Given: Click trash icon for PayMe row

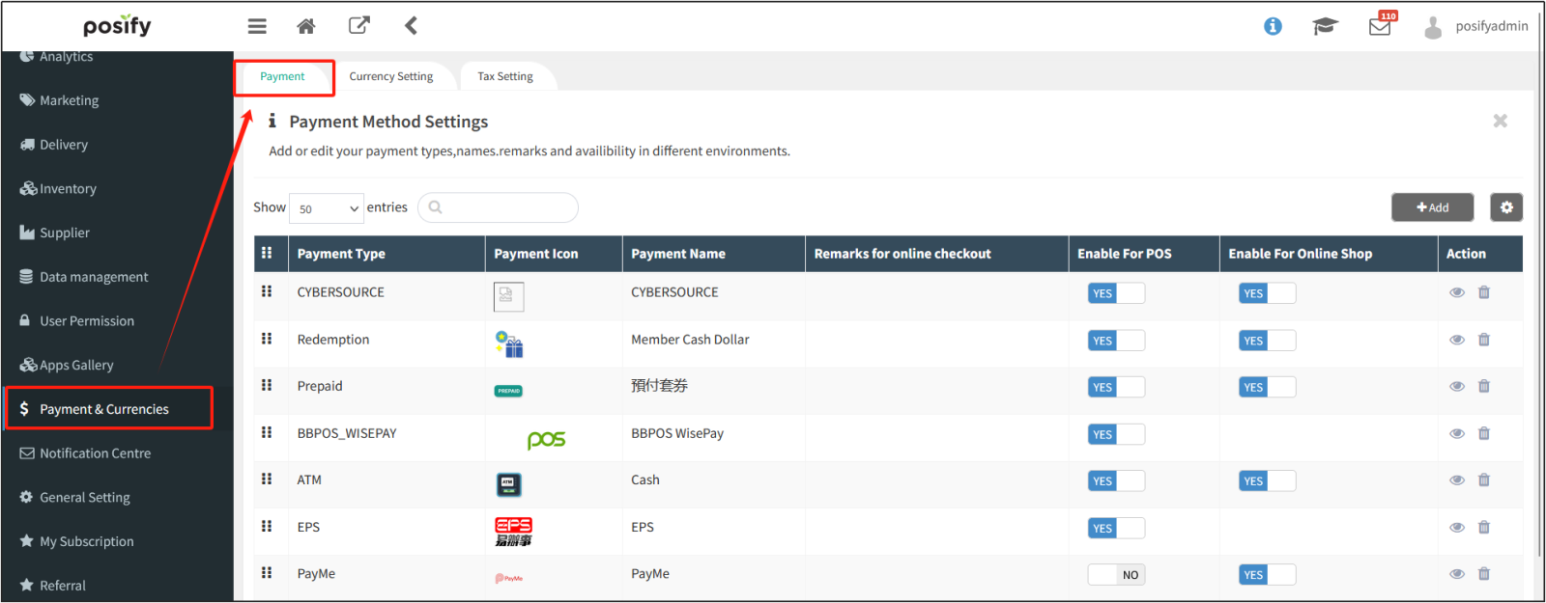Looking at the screenshot, I should (1484, 573).
